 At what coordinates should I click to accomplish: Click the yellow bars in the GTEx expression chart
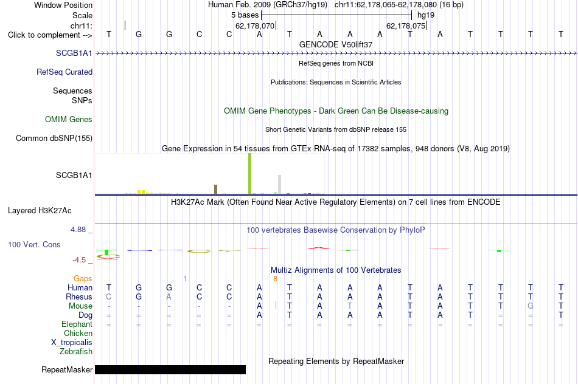(x=141, y=192)
